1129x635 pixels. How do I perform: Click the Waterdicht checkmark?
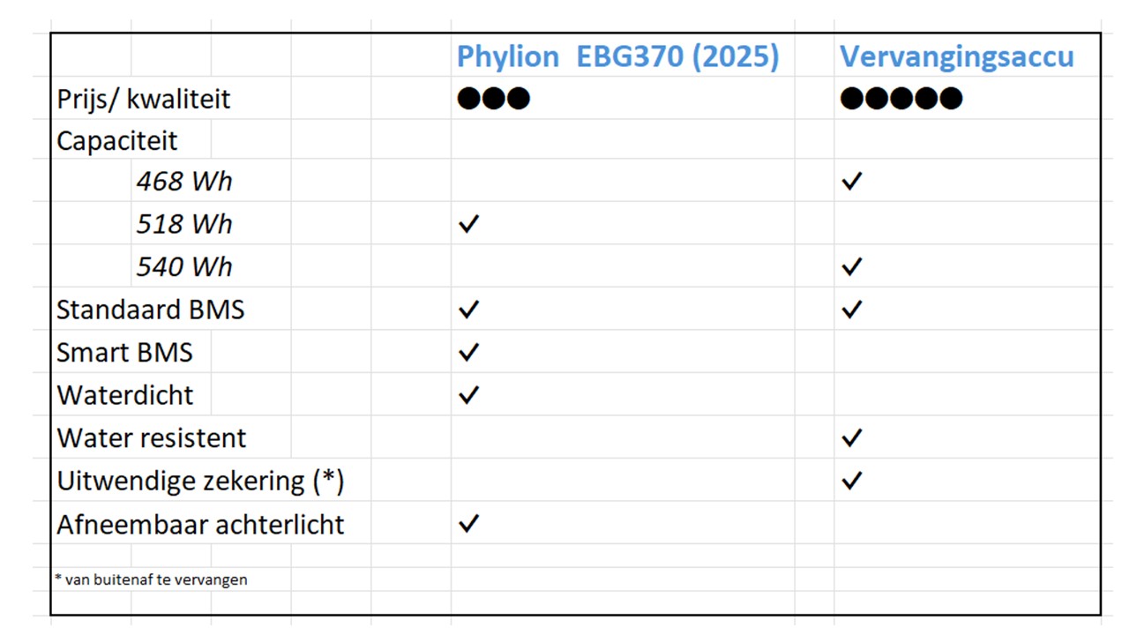[x=468, y=394]
